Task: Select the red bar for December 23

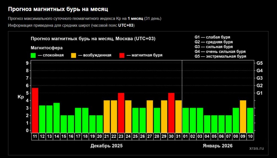Action: click(x=121, y=113)
